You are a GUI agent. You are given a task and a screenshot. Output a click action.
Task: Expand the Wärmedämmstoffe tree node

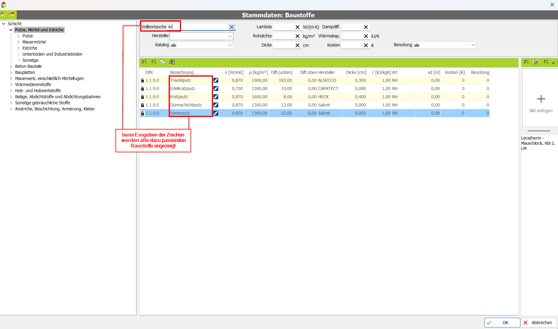pos(11,85)
